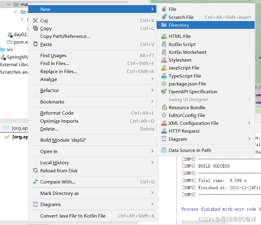Click the TypeScript File icon
Viewport: 261px width, 225px height.
(164, 76)
